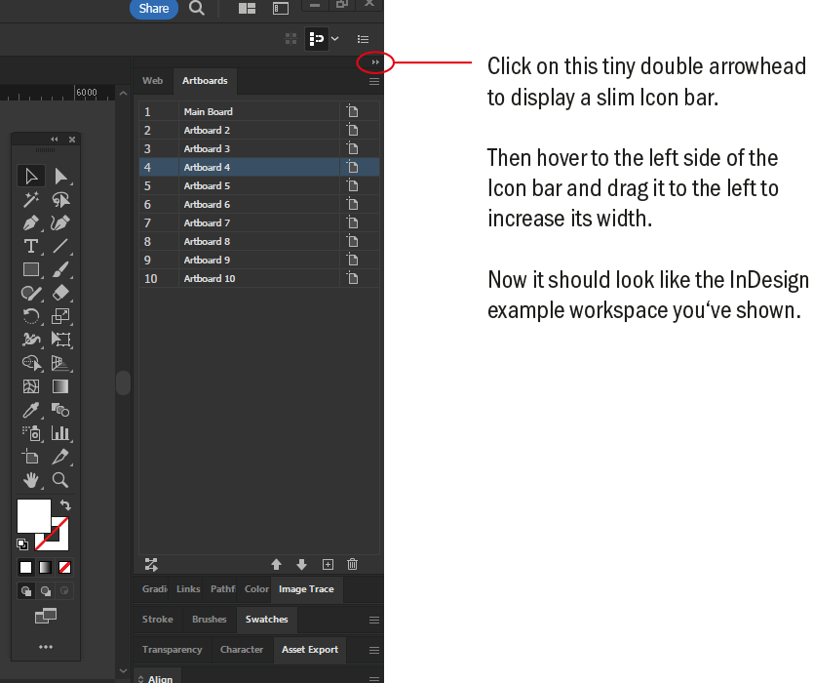Open the Artboards panel flyout menu

click(x=373, y=82)
